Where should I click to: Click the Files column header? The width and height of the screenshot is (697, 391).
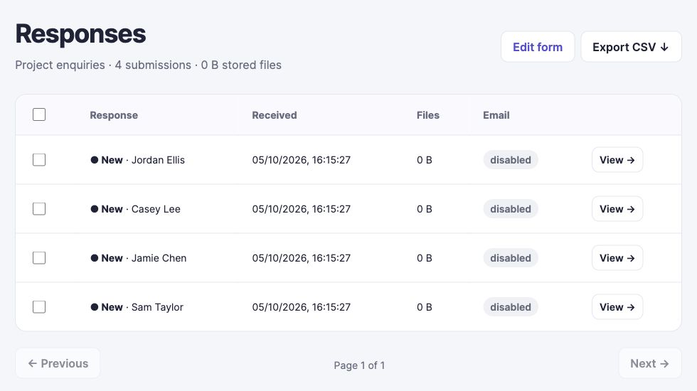[x=428, y=115]
